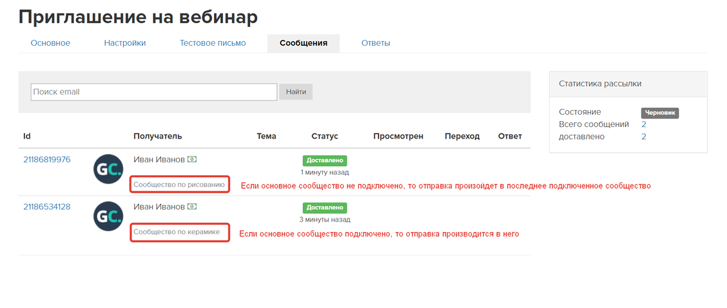Open the Всего сообщений count link
The width and height of the screenshot is (727, 308).
644,124
